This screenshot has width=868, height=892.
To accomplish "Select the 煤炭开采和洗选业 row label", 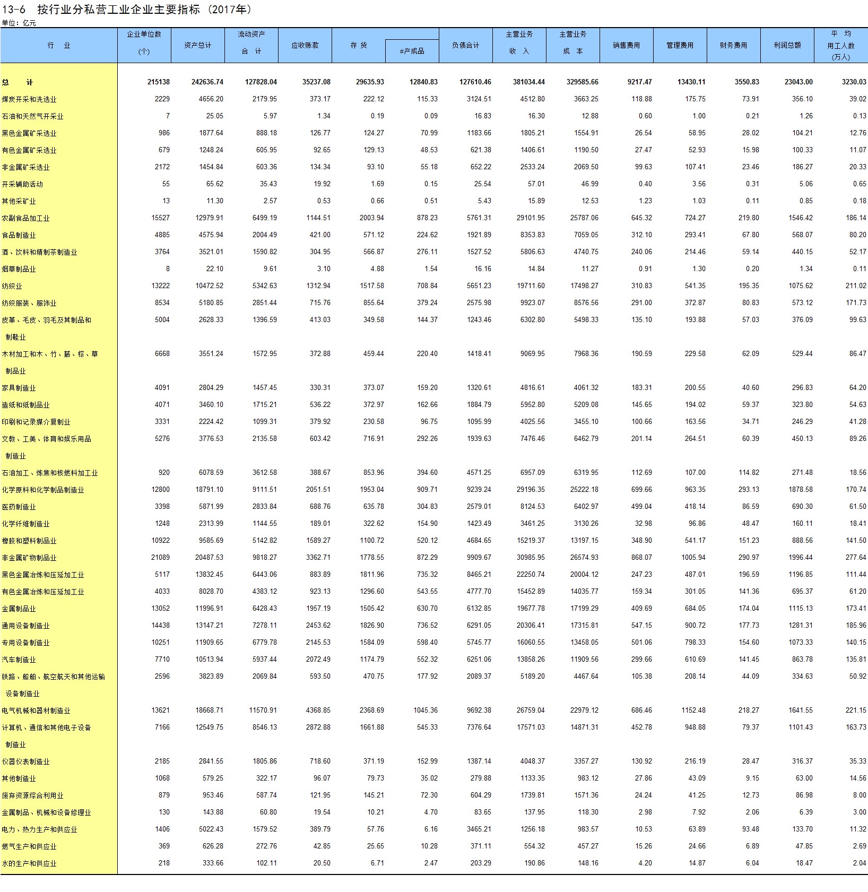I will pyautogui.click(x=29, y=99).
